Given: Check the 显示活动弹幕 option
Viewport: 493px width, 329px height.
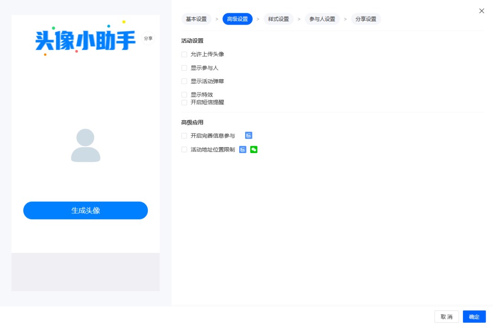Looking at the screenshot, I should click(x=184, y=81).
